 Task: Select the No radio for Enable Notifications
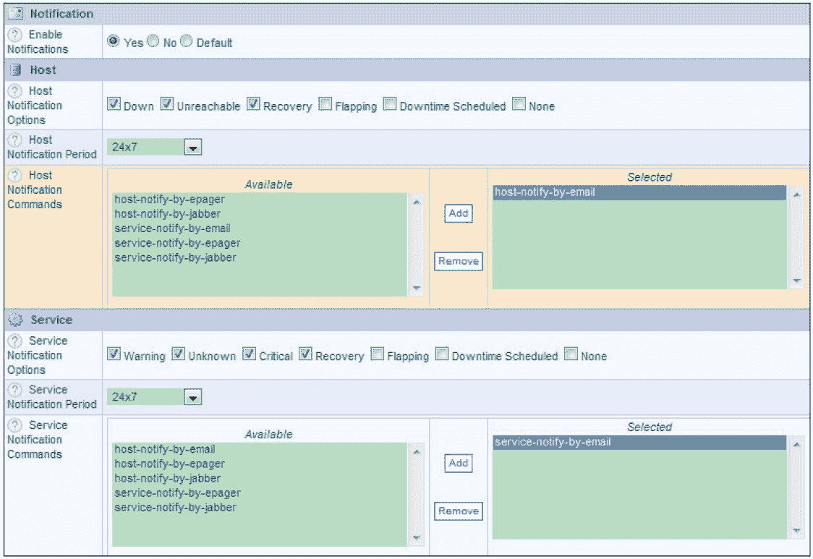tap(153, 42)
